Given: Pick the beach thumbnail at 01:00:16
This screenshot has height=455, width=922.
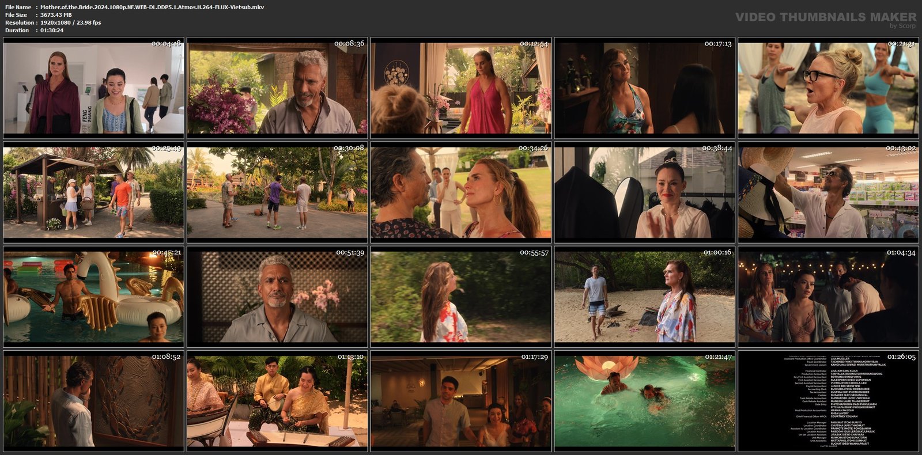Looking at the screenshot, I should 645,297.
